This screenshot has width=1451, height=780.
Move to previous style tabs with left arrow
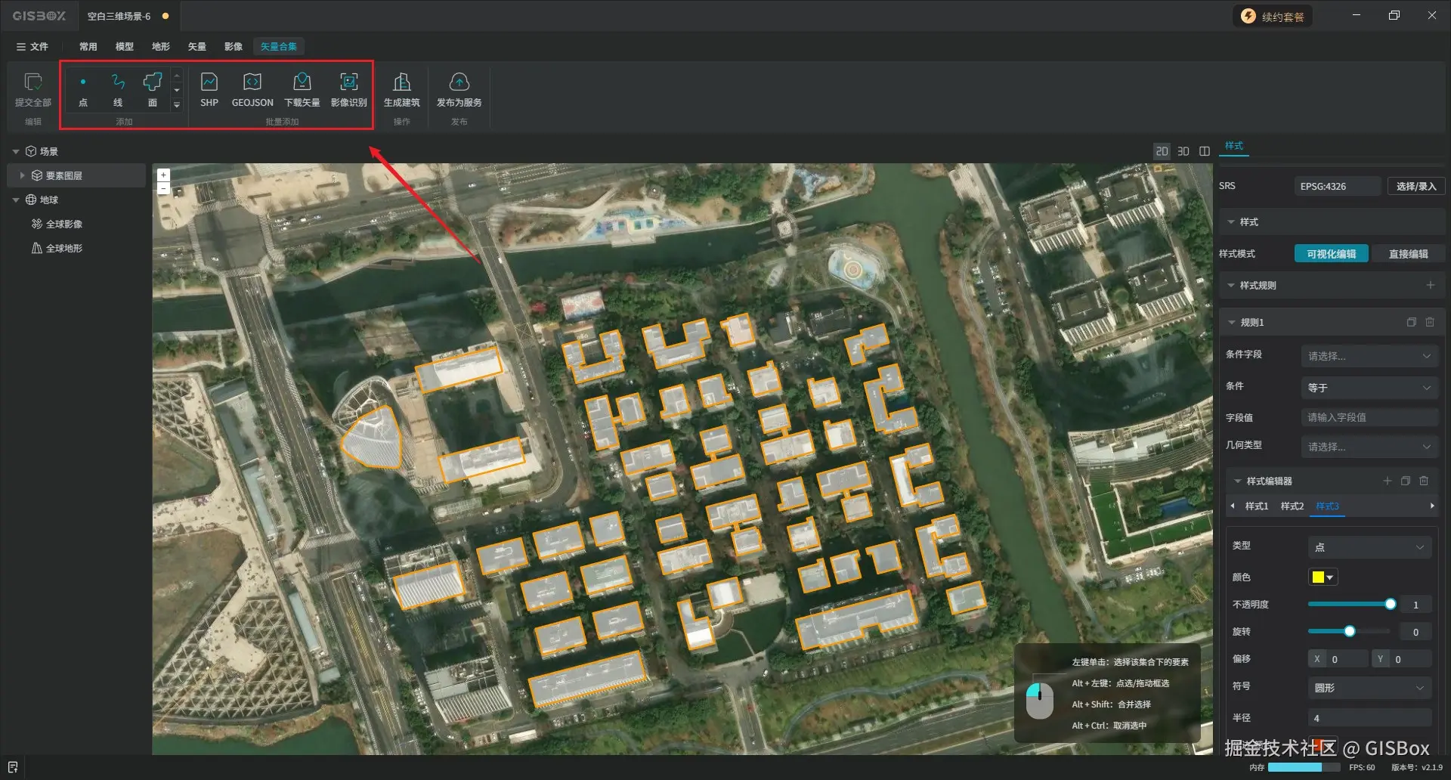click(x=1233, y=506)
